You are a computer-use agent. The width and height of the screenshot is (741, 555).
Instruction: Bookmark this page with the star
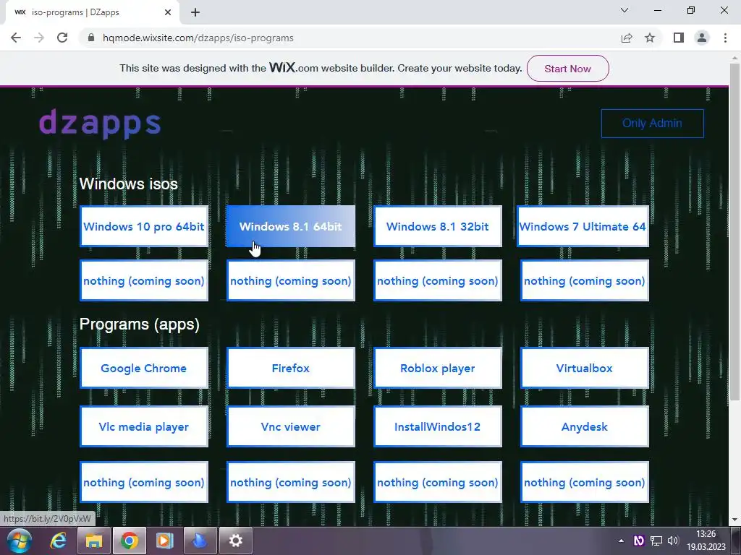click(650, 38)
